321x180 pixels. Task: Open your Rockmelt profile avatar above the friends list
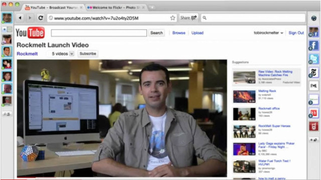7,18
